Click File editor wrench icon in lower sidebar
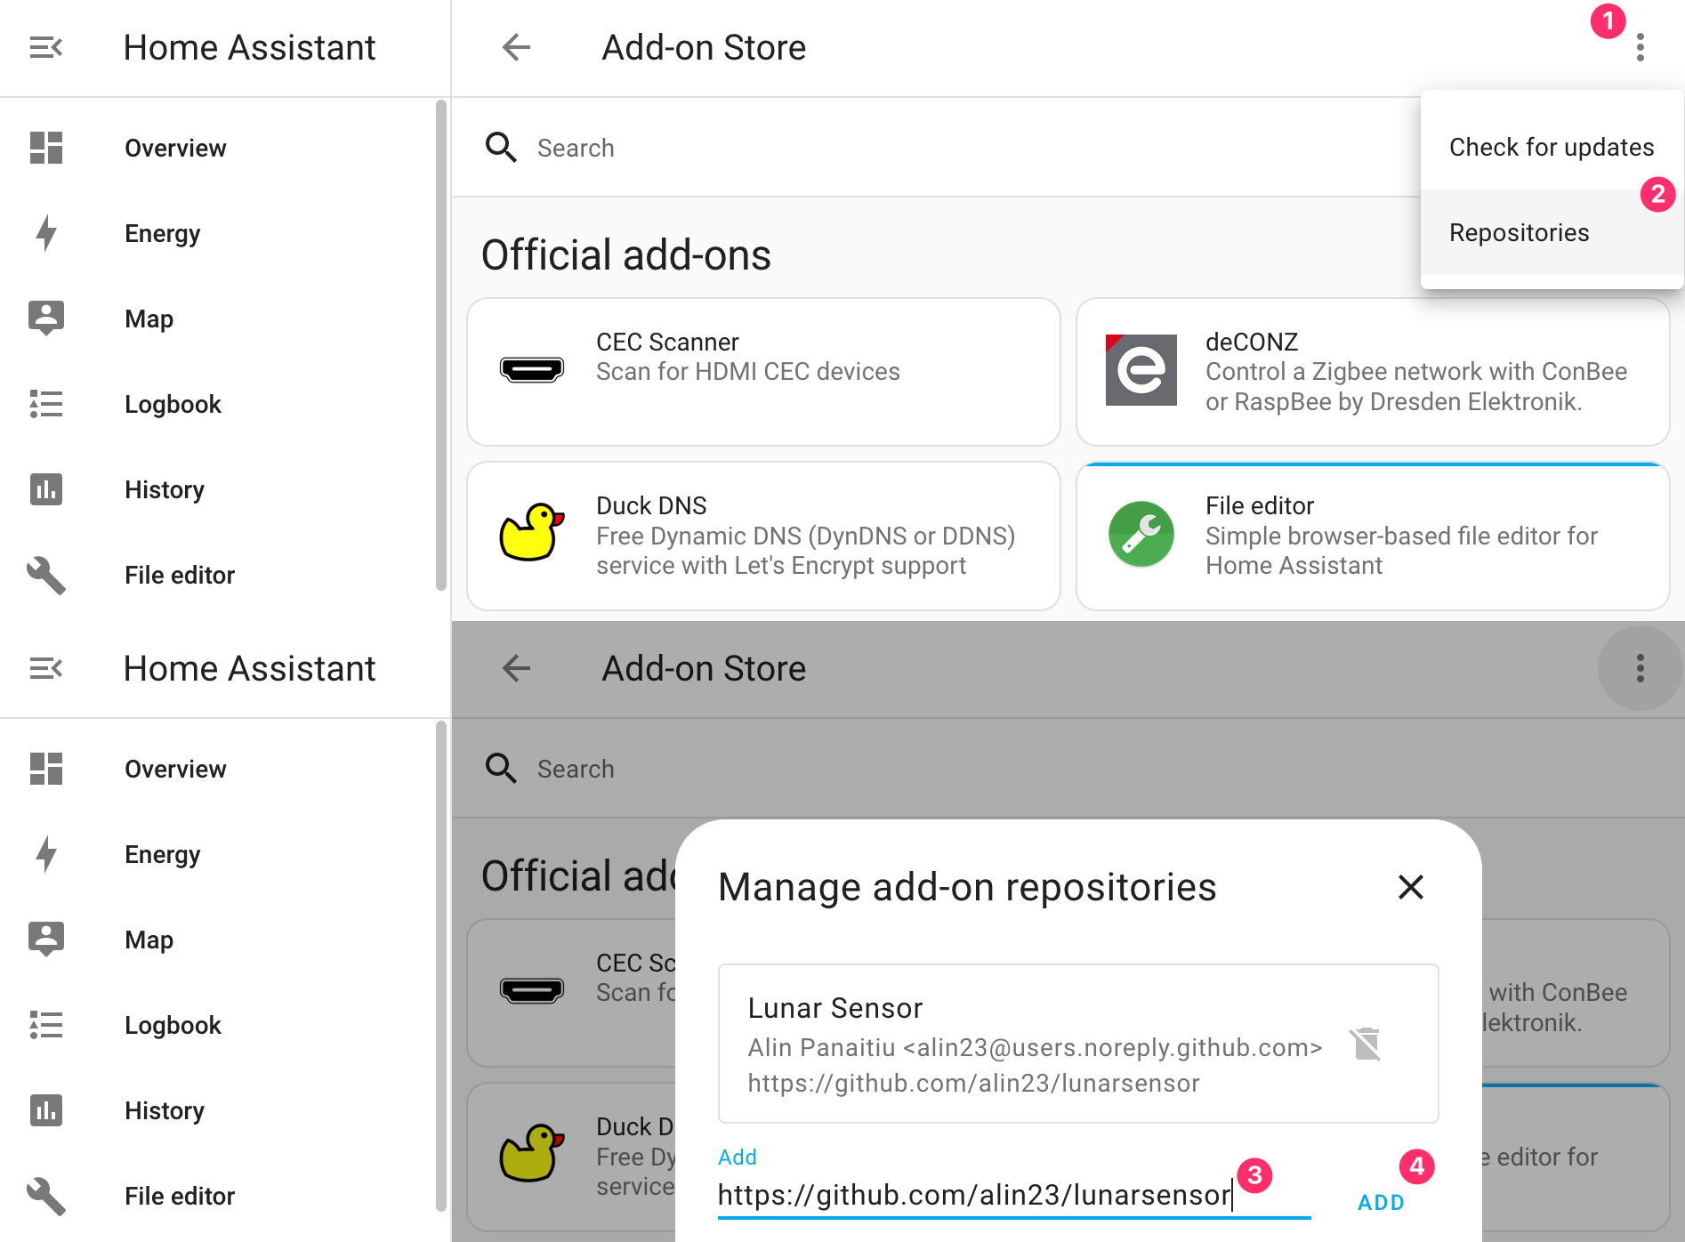 pyautogui.click(x=46, y=1196)
